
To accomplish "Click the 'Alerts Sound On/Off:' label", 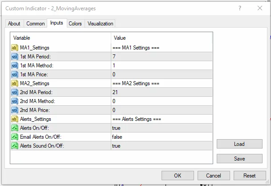I will coord(42,146).
